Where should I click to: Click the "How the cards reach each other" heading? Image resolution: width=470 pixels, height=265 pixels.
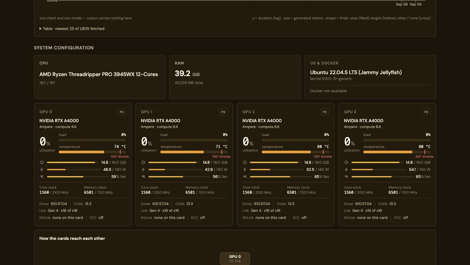pyautogui.click(x=72, y=239)
